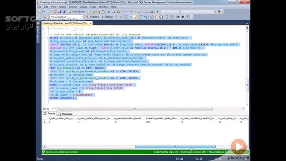This screenshot has height=161, width=286.
Task: Open the Query menu
Action: click(x=63, y=7)
